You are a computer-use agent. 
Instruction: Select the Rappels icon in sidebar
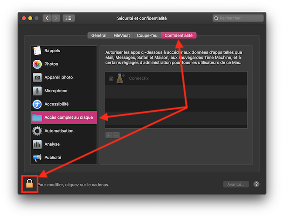[x=37, y=51]
